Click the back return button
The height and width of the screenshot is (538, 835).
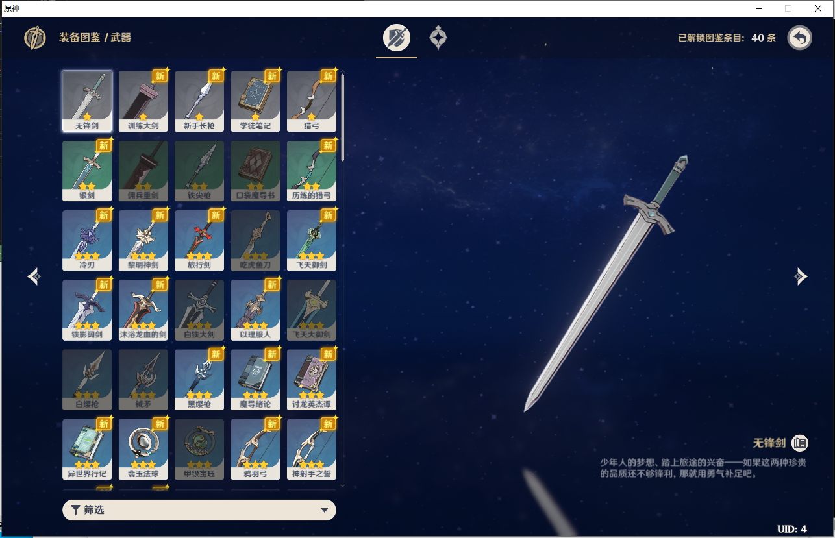tap(800, 38)
